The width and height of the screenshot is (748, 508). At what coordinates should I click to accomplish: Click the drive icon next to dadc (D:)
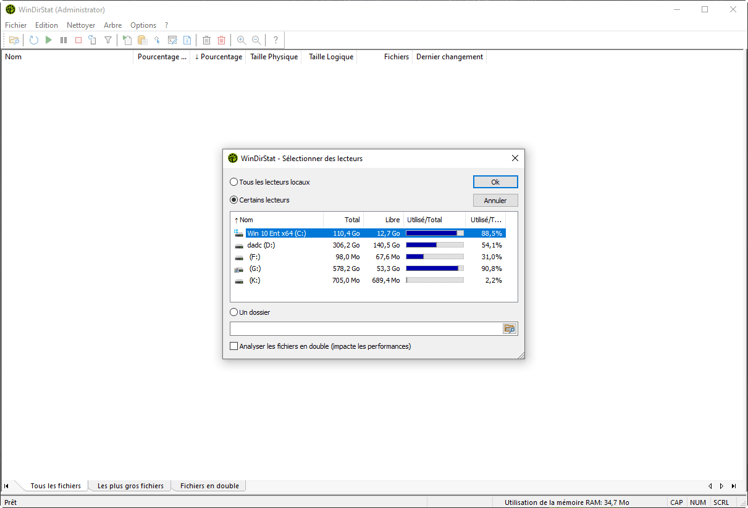click(239, 245)
